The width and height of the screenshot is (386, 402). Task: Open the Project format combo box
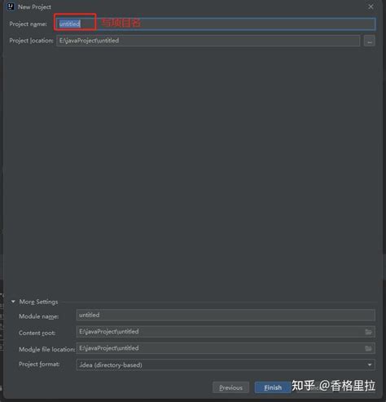226,364
